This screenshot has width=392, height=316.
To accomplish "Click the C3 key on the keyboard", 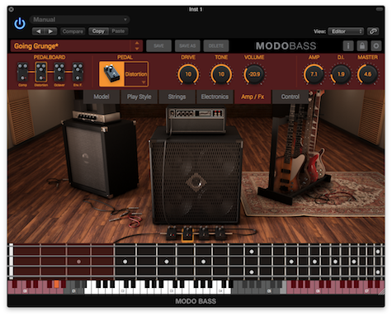I will pyautogui.click(x=172, y=291).
